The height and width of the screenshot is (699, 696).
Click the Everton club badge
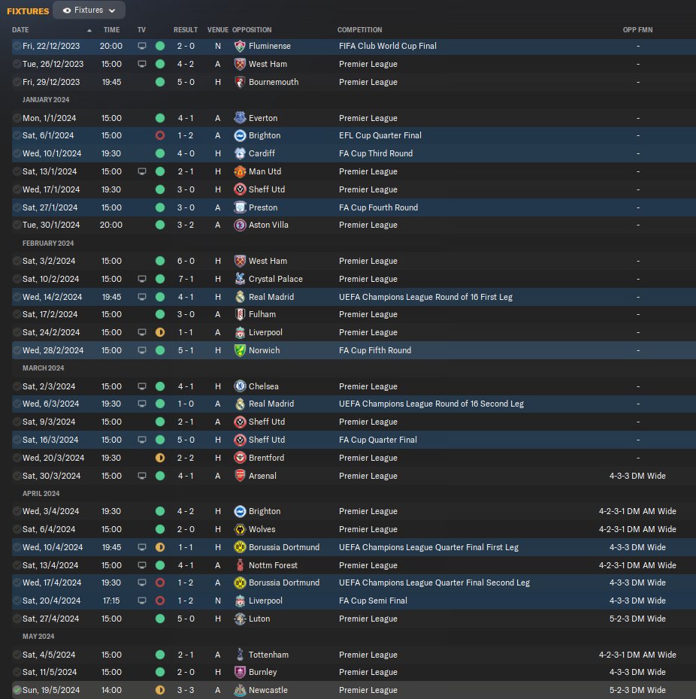[240, 118]
